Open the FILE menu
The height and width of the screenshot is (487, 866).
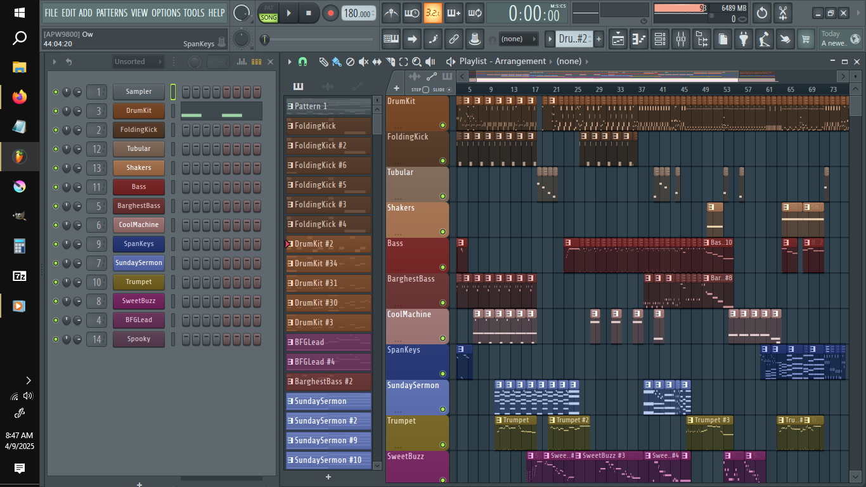(x=51, y=13)
